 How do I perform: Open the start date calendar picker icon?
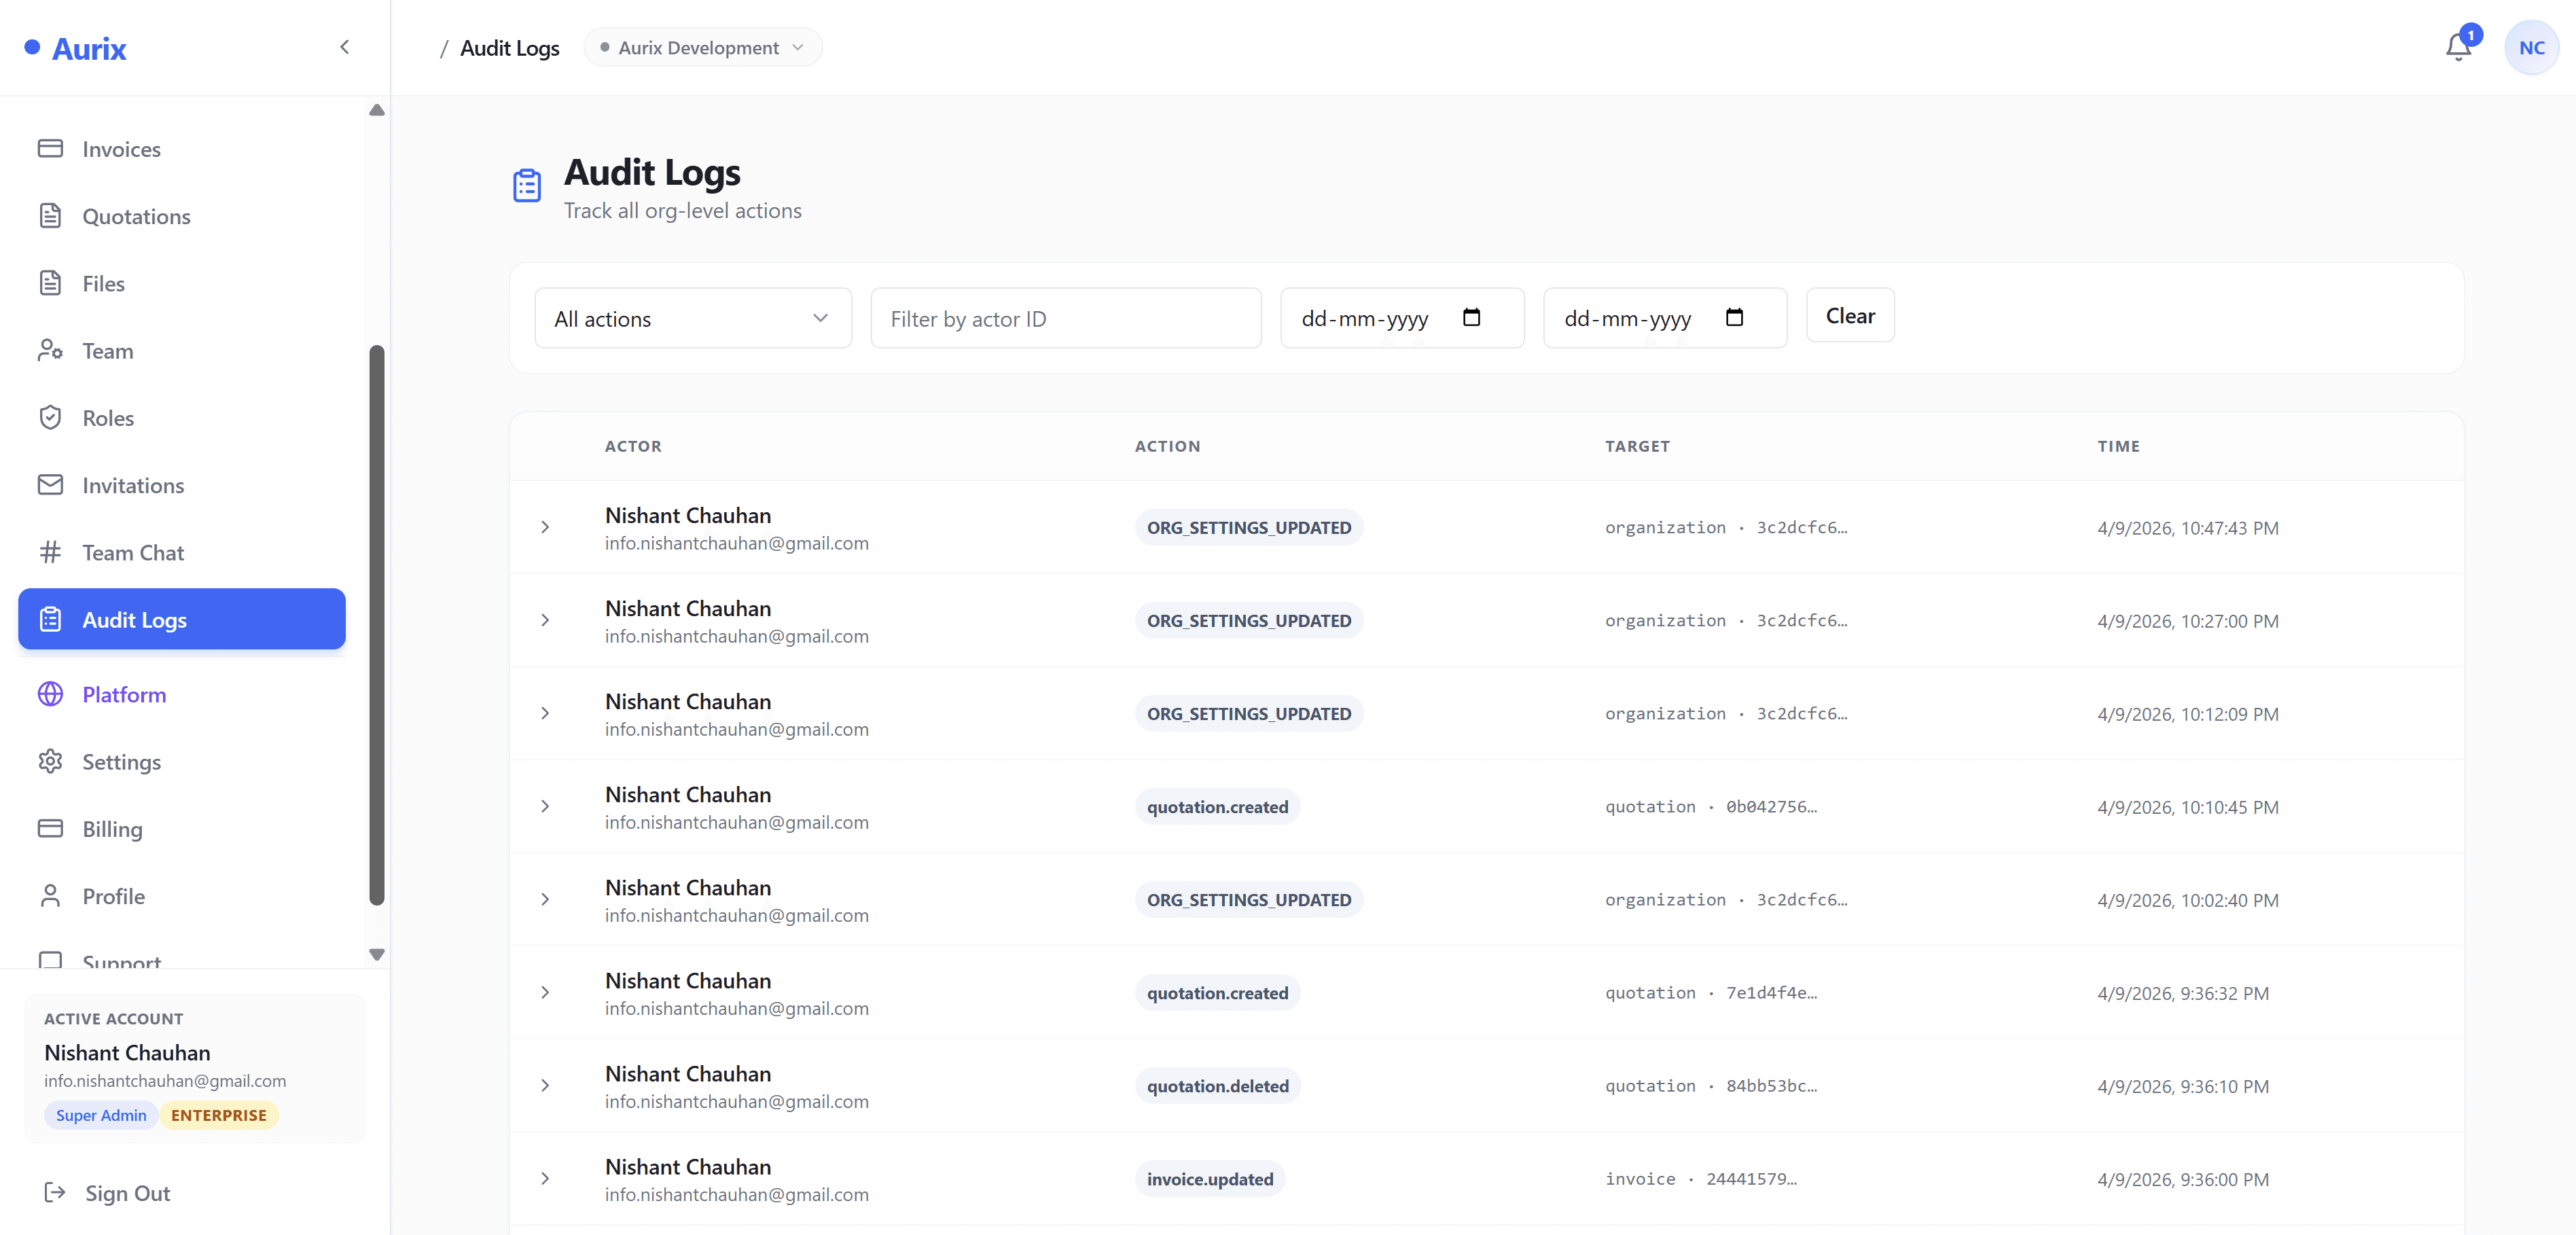[1471, 317]
